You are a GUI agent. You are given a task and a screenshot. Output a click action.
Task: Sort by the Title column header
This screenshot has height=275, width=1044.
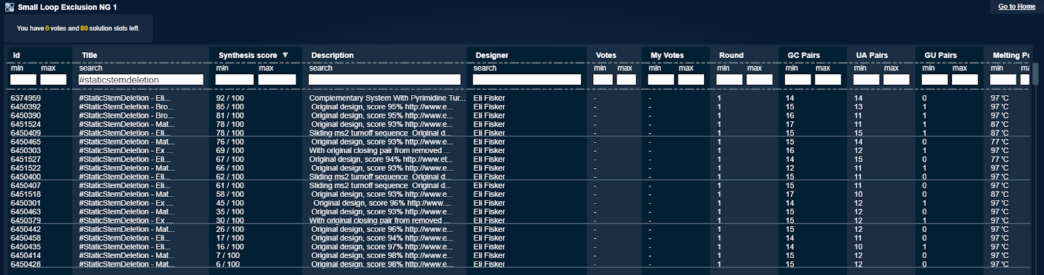click(x=89, y=55)
